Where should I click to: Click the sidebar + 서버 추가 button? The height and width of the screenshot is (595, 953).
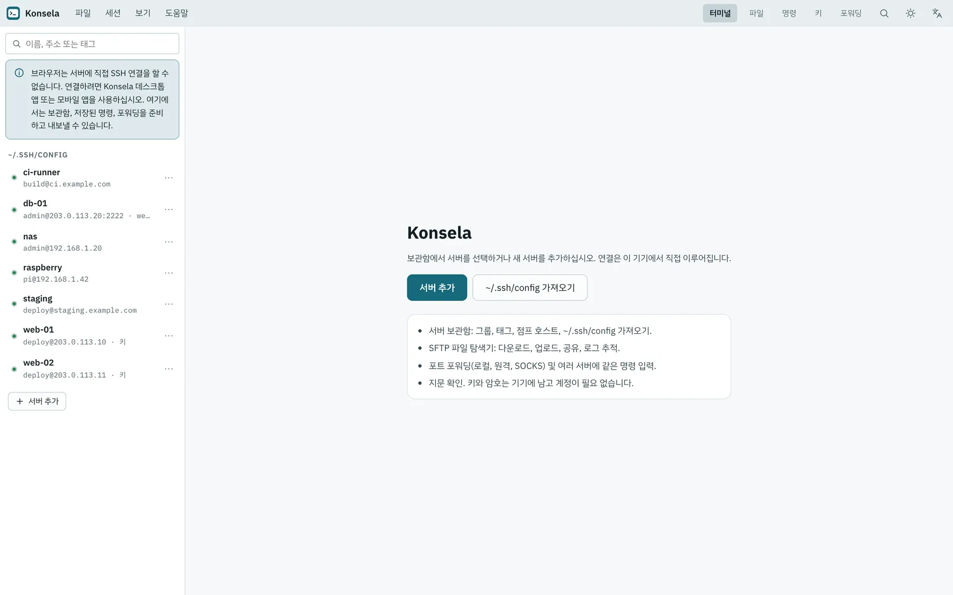[37, 401]
